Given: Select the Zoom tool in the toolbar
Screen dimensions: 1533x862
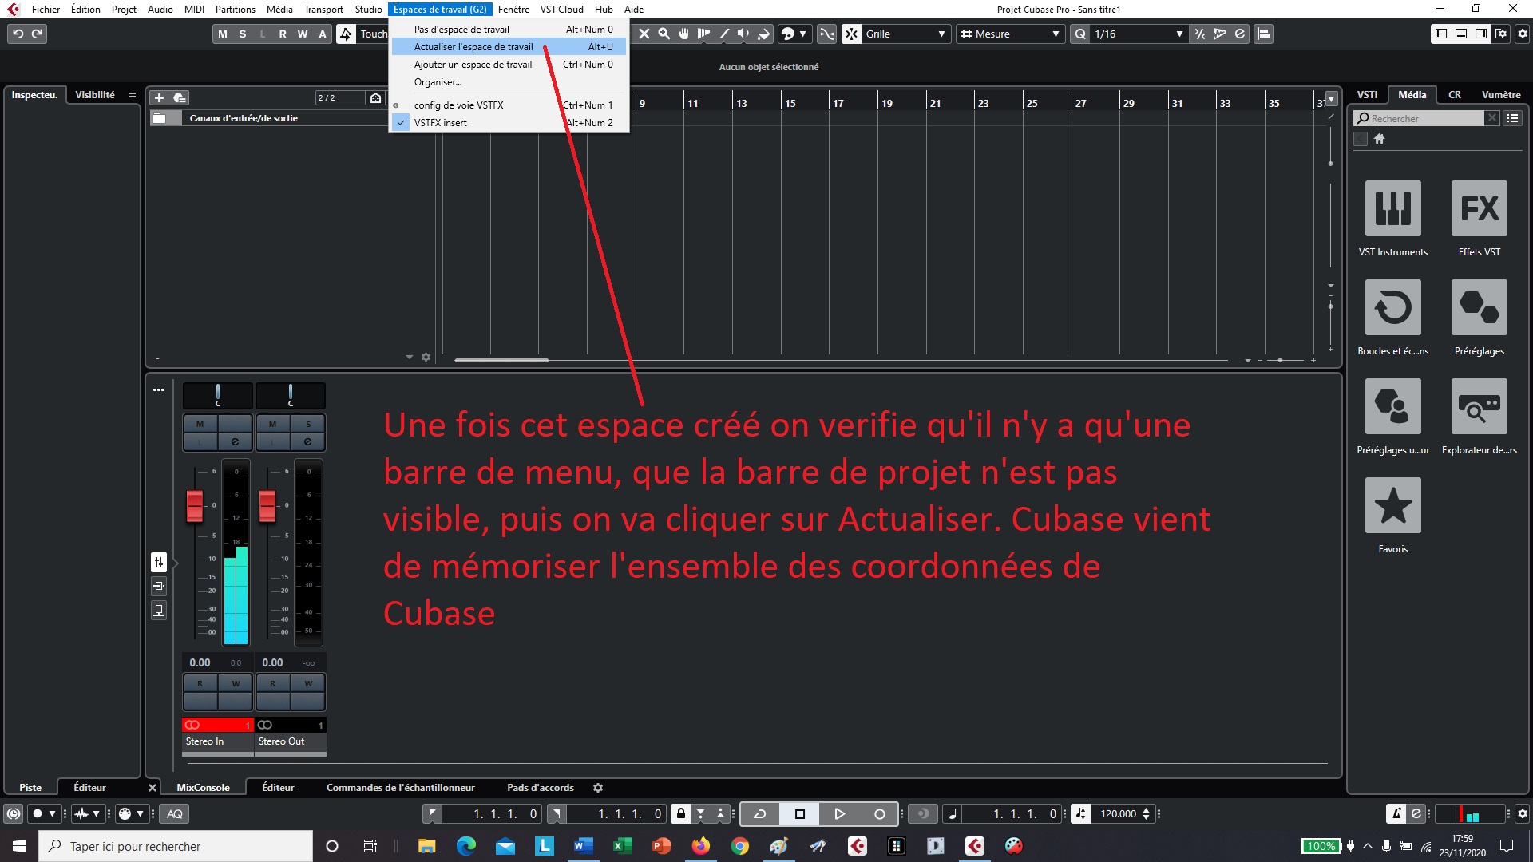Looking at the screenshot, I should pos(664,34).
